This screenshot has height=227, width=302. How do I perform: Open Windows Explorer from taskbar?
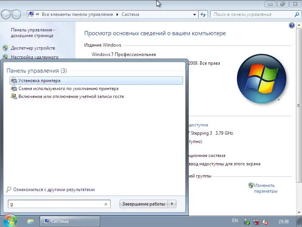31,221
